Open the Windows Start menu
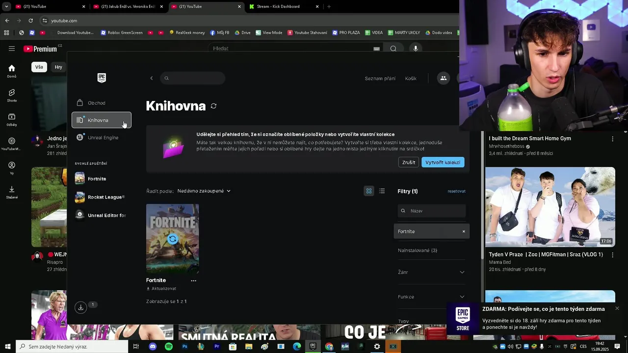 click(x=7, y=347)
